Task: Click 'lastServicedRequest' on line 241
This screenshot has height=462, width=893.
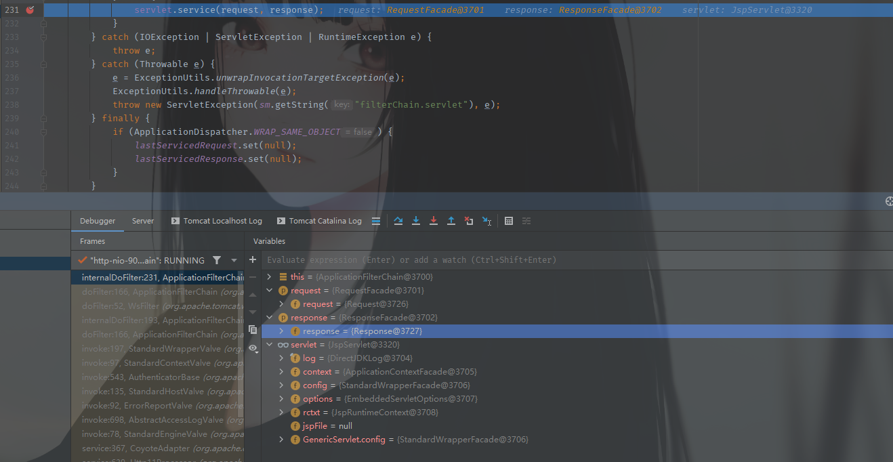Action: pos(186,146)
